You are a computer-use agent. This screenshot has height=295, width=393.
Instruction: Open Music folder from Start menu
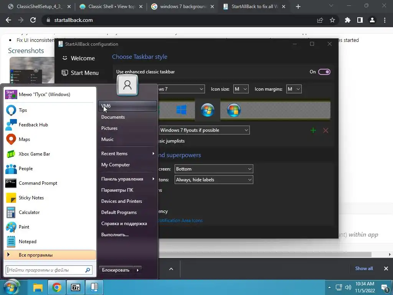tap(127, 139)
